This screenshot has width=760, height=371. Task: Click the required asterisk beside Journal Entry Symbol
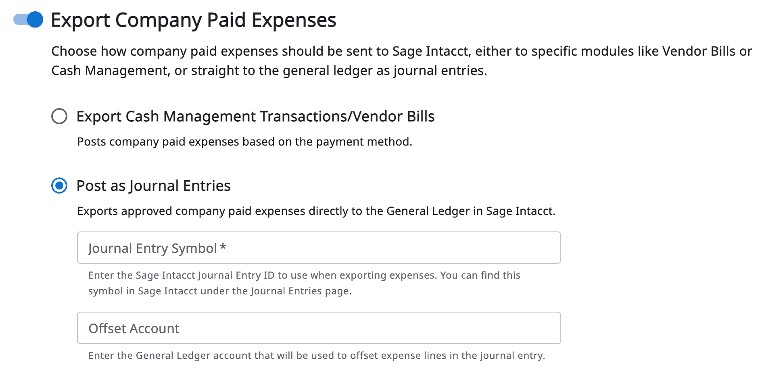pyautogui.click(x=223, y=247)
